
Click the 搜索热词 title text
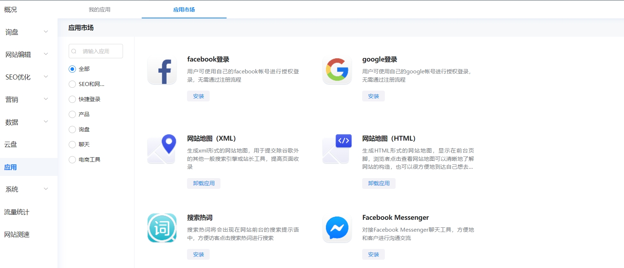coord(200,218)
